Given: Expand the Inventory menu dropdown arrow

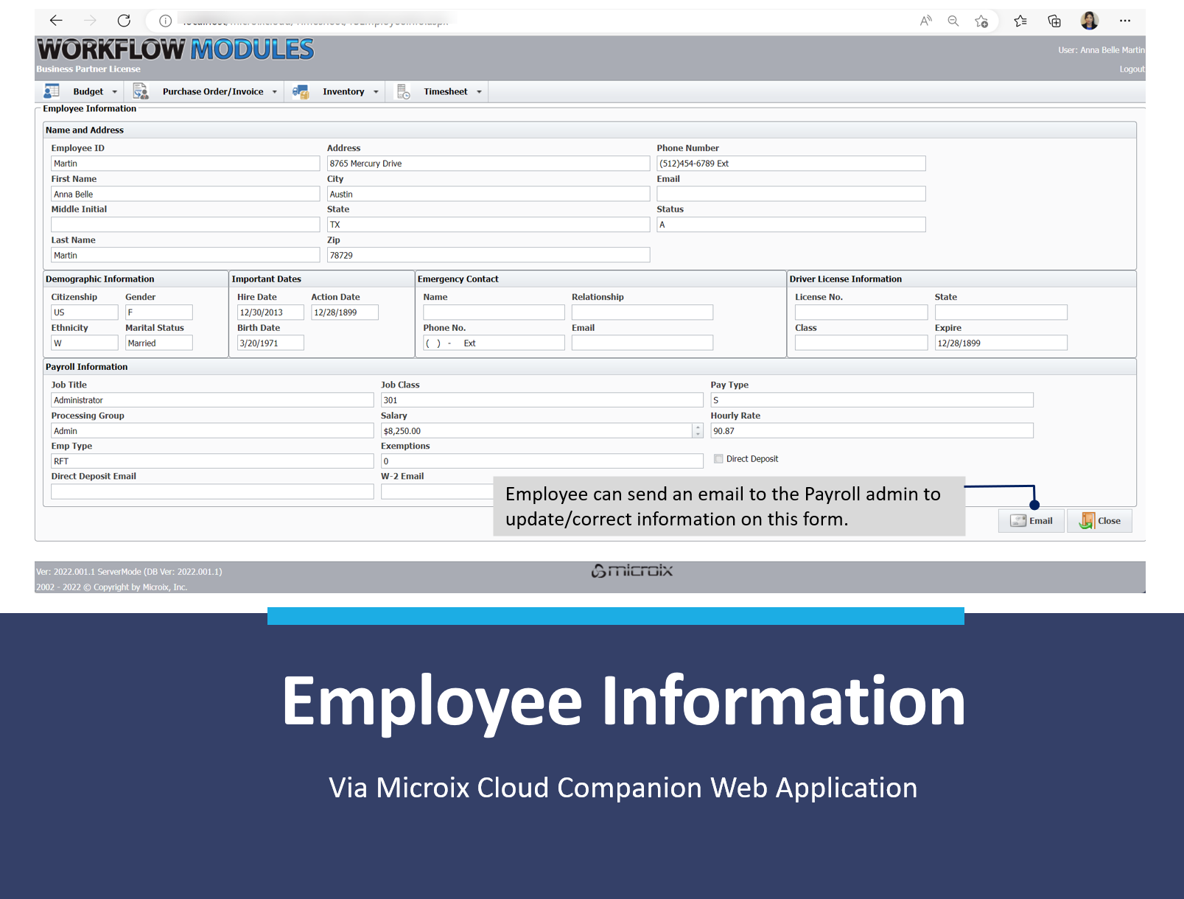Looking at the screenshot, I should [x=376, y=92].
